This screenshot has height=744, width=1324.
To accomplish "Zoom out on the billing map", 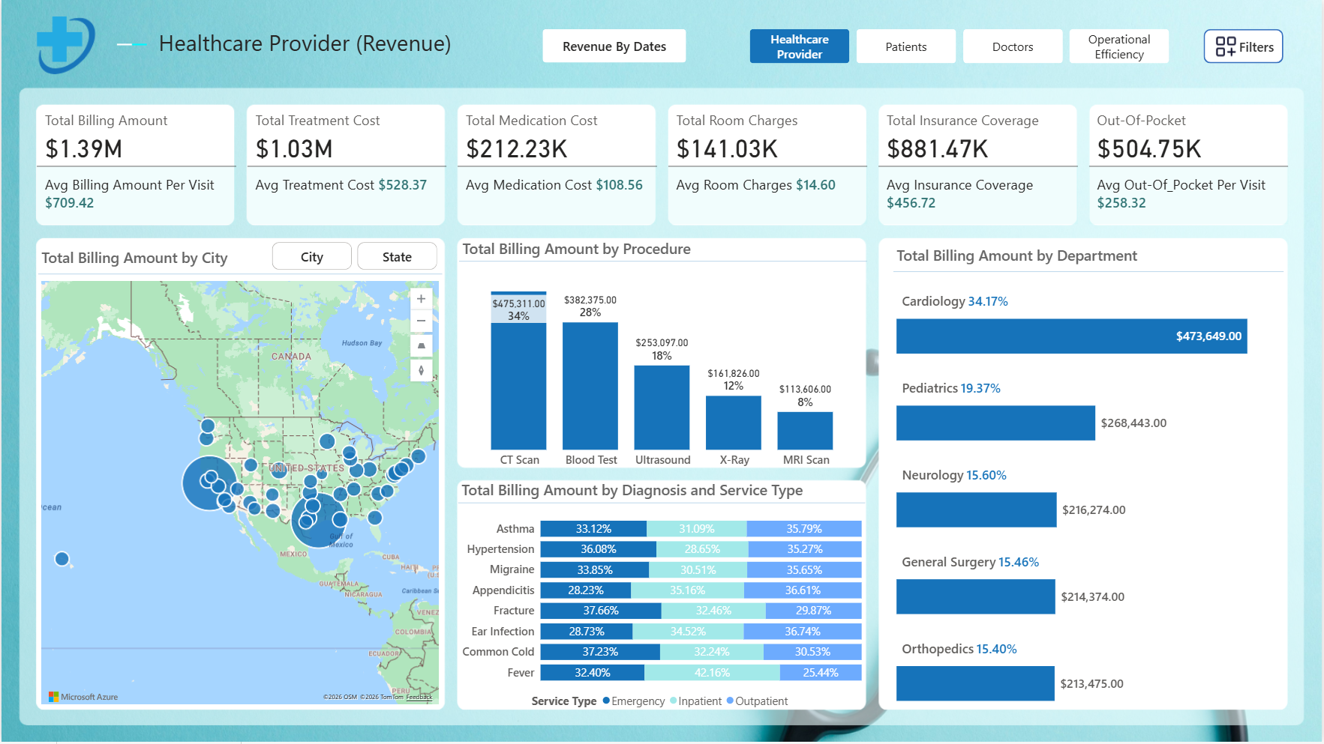I will click(x=421, y=321).
